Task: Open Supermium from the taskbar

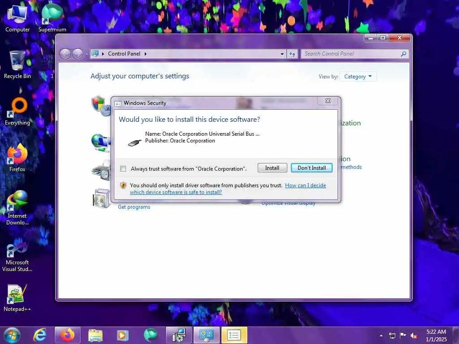Action: point(151,335)
